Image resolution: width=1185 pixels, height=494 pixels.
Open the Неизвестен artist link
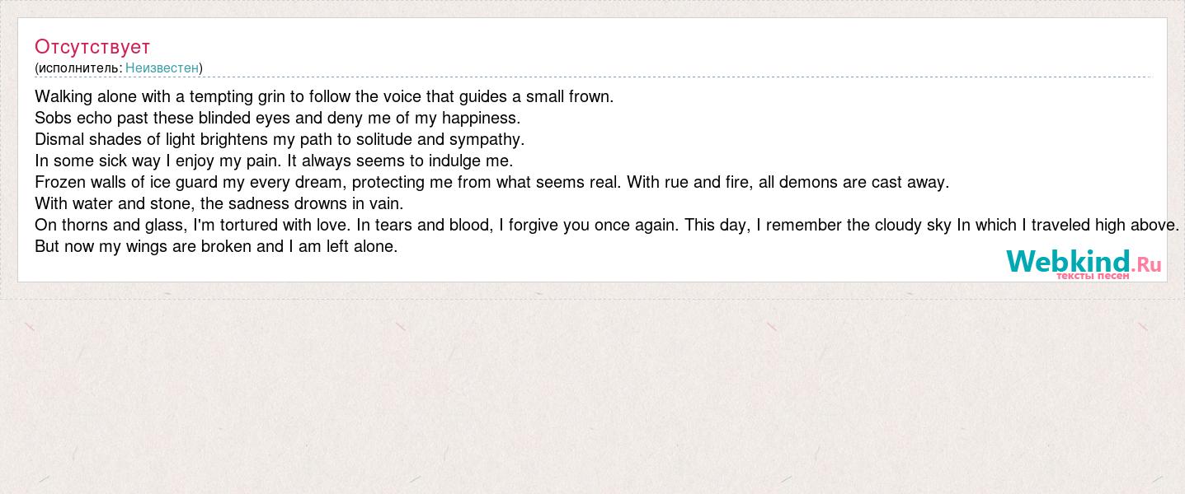pyautogui.click(x=162, y=68)
